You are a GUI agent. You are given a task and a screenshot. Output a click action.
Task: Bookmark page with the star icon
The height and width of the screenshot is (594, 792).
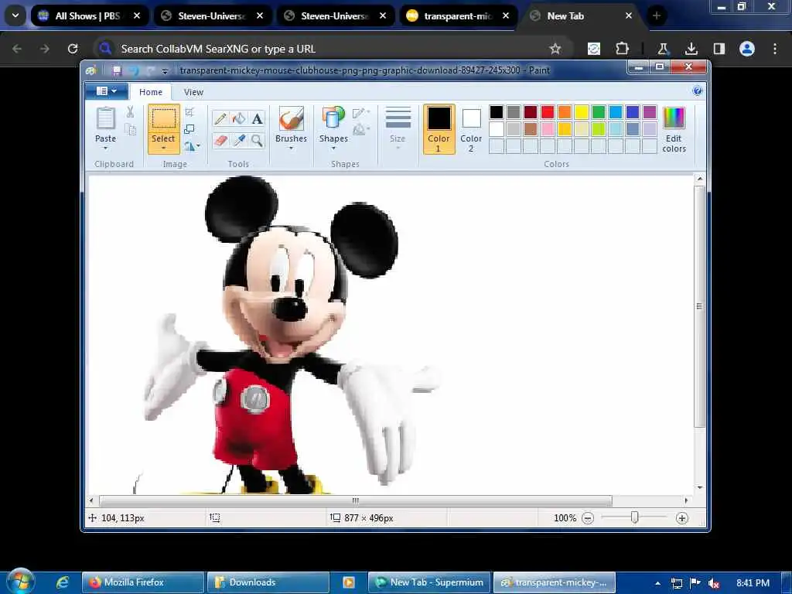click(555, 49)
